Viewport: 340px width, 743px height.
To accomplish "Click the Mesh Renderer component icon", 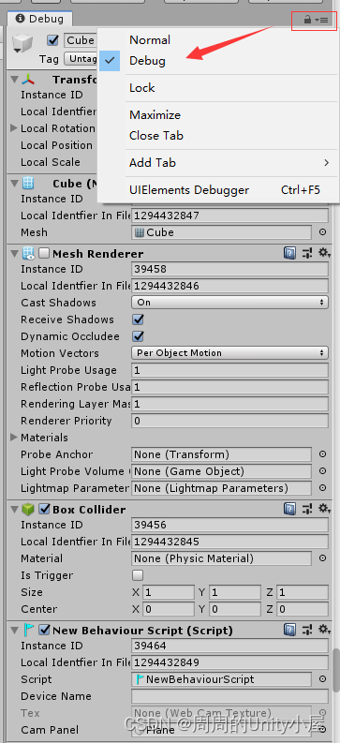I will point(28,254).
